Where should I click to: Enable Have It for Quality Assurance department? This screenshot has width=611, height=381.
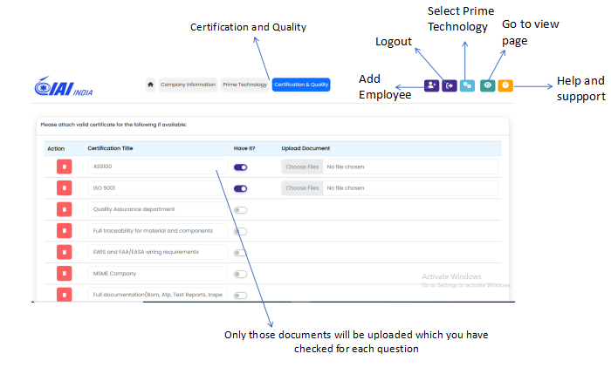pyautogui.click(x=240, y=210)
